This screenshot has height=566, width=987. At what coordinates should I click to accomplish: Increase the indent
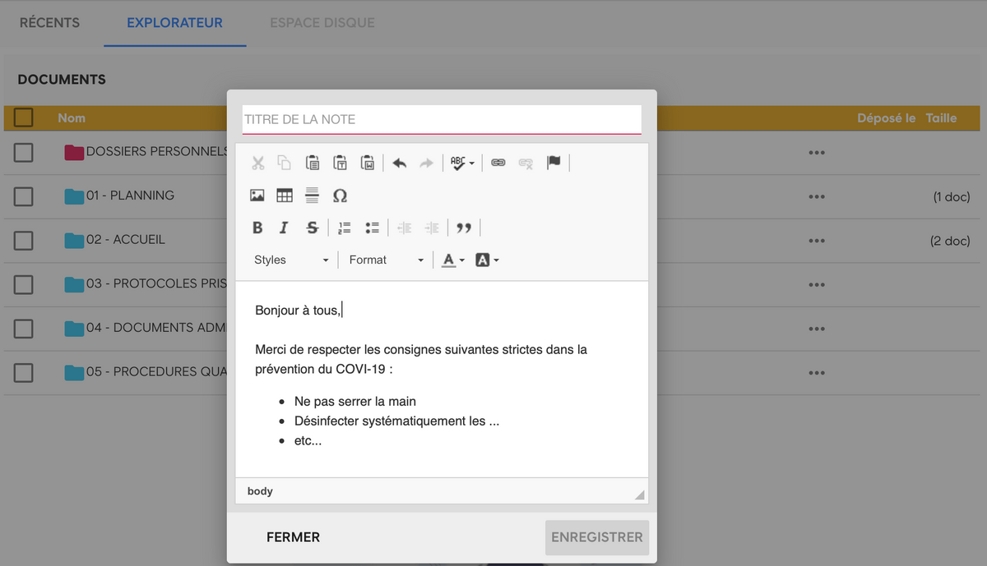(x=432, y=228)
